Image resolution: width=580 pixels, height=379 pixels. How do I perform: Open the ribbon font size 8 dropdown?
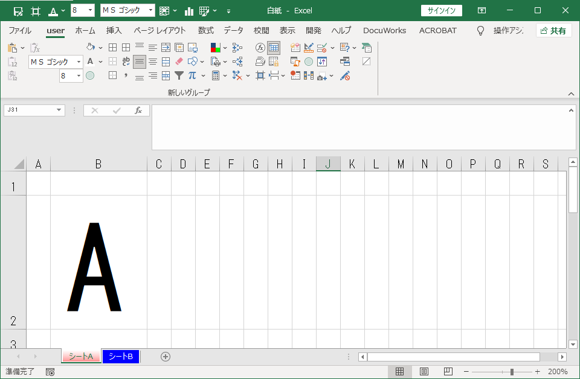[x=79, y=75]
